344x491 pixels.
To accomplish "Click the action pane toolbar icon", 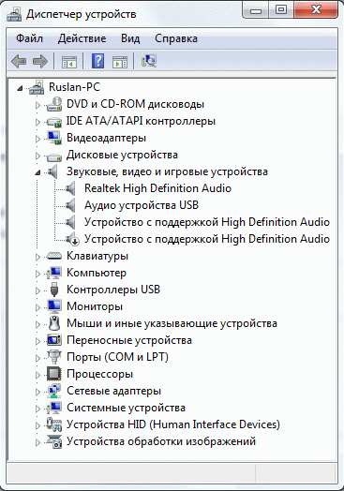I will [x=120, y=62].
